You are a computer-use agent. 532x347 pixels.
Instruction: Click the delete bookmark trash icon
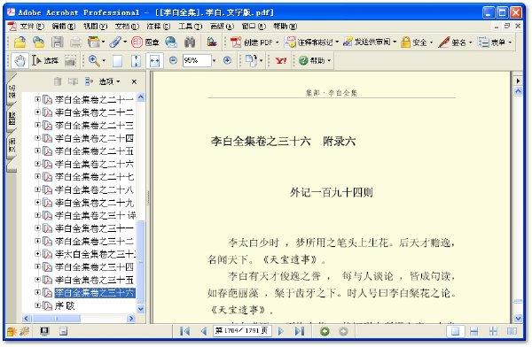(58, 81)
